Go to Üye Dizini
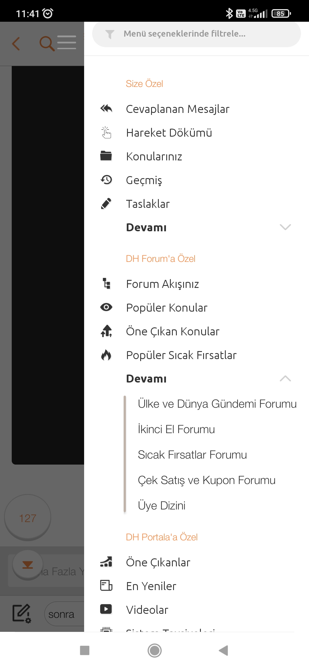The height and width of the screenshot is (669, 309). [x=162, y=505]
